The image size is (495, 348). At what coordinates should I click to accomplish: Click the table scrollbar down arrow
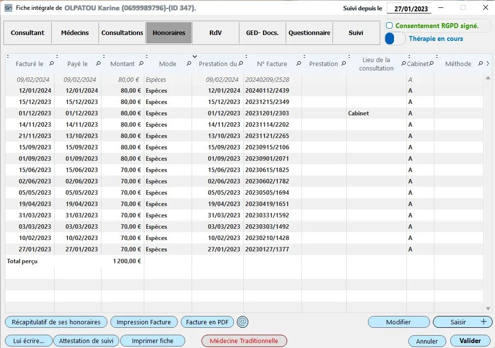point(488,309)
